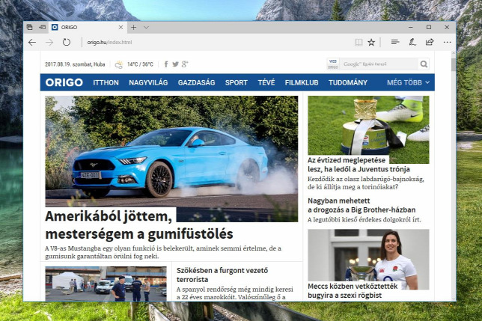Click the address bar origo.hu URL
Image resolution: width=482 pixels, height=321 pixels.
point(109,43)
